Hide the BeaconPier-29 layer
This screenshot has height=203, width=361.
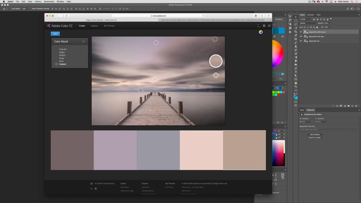(301, 41)
